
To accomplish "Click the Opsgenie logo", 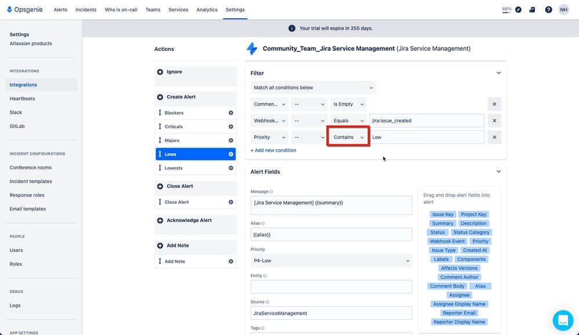I will [x=25, y=10].
